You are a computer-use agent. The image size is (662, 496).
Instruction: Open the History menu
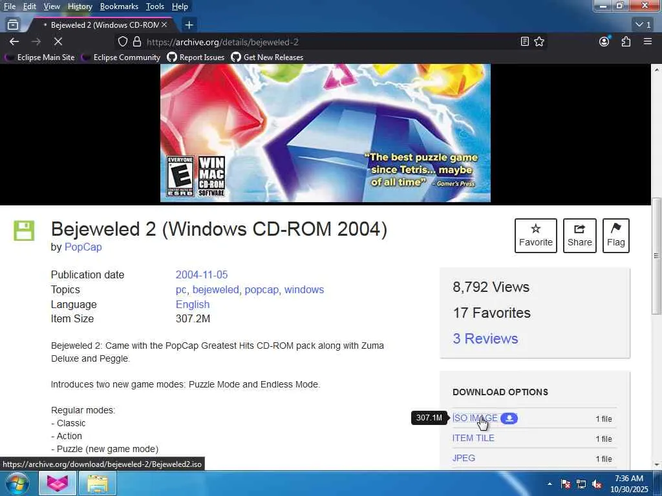click(80, 6)
